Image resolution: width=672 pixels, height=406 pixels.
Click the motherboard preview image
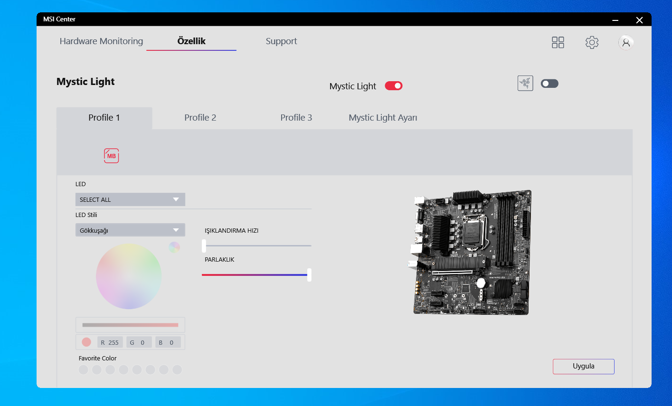point(470,252)
